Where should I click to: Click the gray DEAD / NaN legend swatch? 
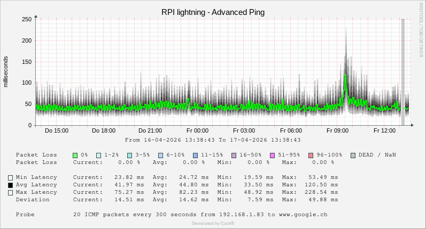pyautogui.click(x=353, y=155)
